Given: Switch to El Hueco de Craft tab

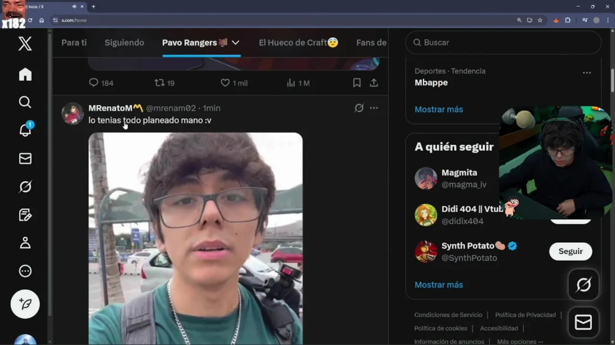Looking at the screenshot, I should click(298, 43).
